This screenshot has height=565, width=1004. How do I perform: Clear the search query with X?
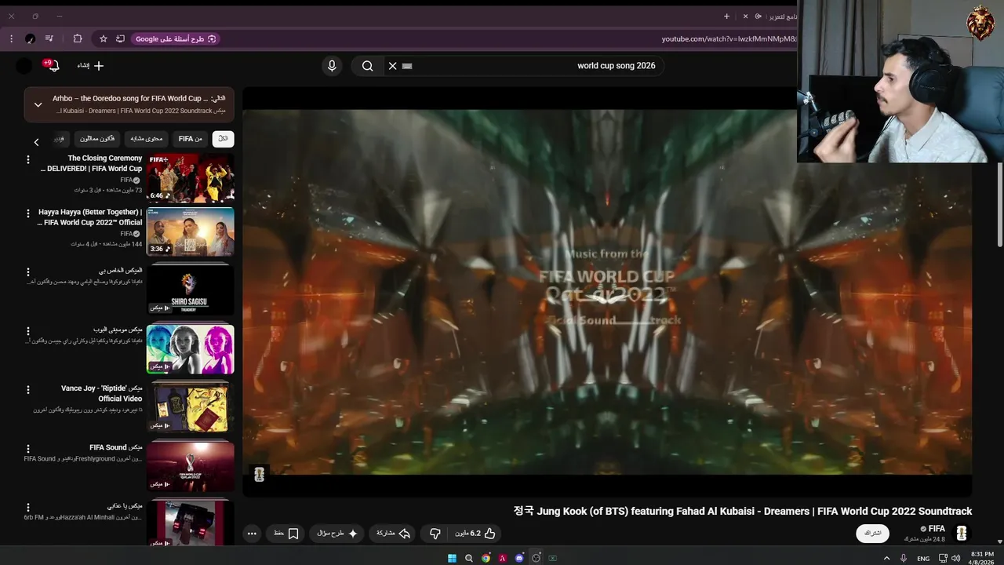coord(393,66)
